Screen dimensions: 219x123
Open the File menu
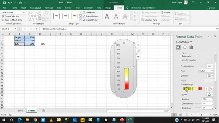pos(4,8)
